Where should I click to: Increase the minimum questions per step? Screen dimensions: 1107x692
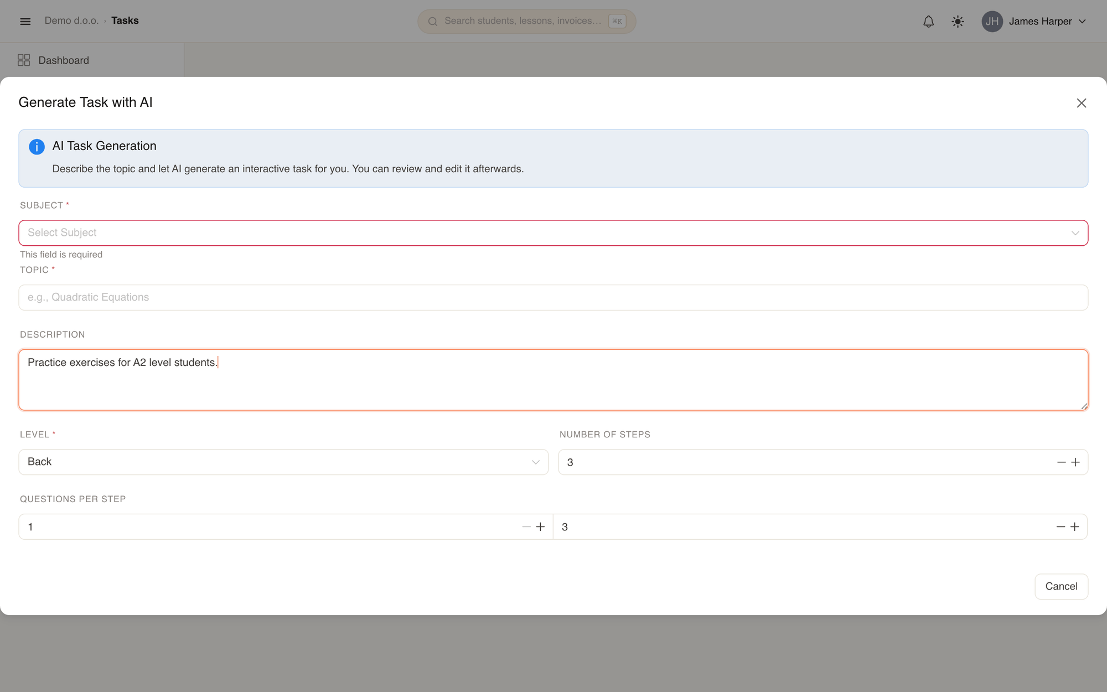pos(540,527)
